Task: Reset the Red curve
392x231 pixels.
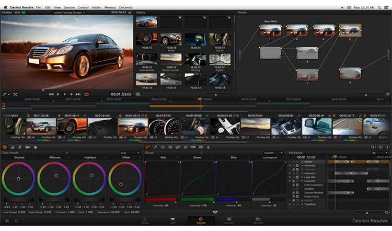Action: point(177,157)
